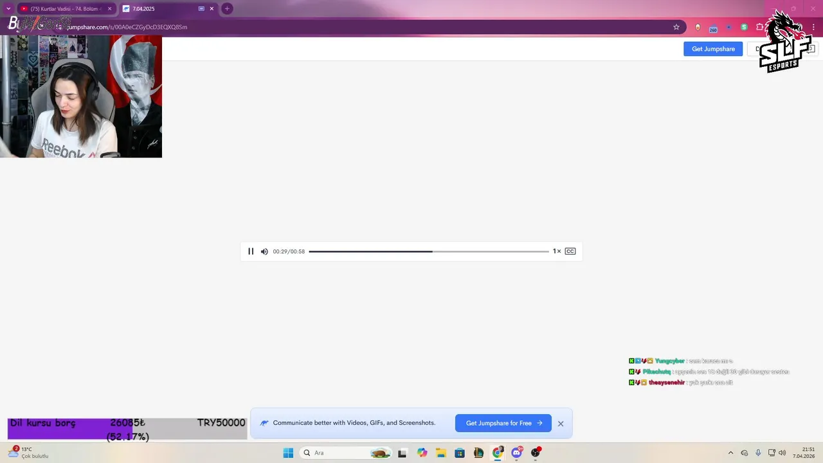Open the 260 badge extension icon
Image resolution: width=823 pixels, height=463 pixels.
coord(713,28)
